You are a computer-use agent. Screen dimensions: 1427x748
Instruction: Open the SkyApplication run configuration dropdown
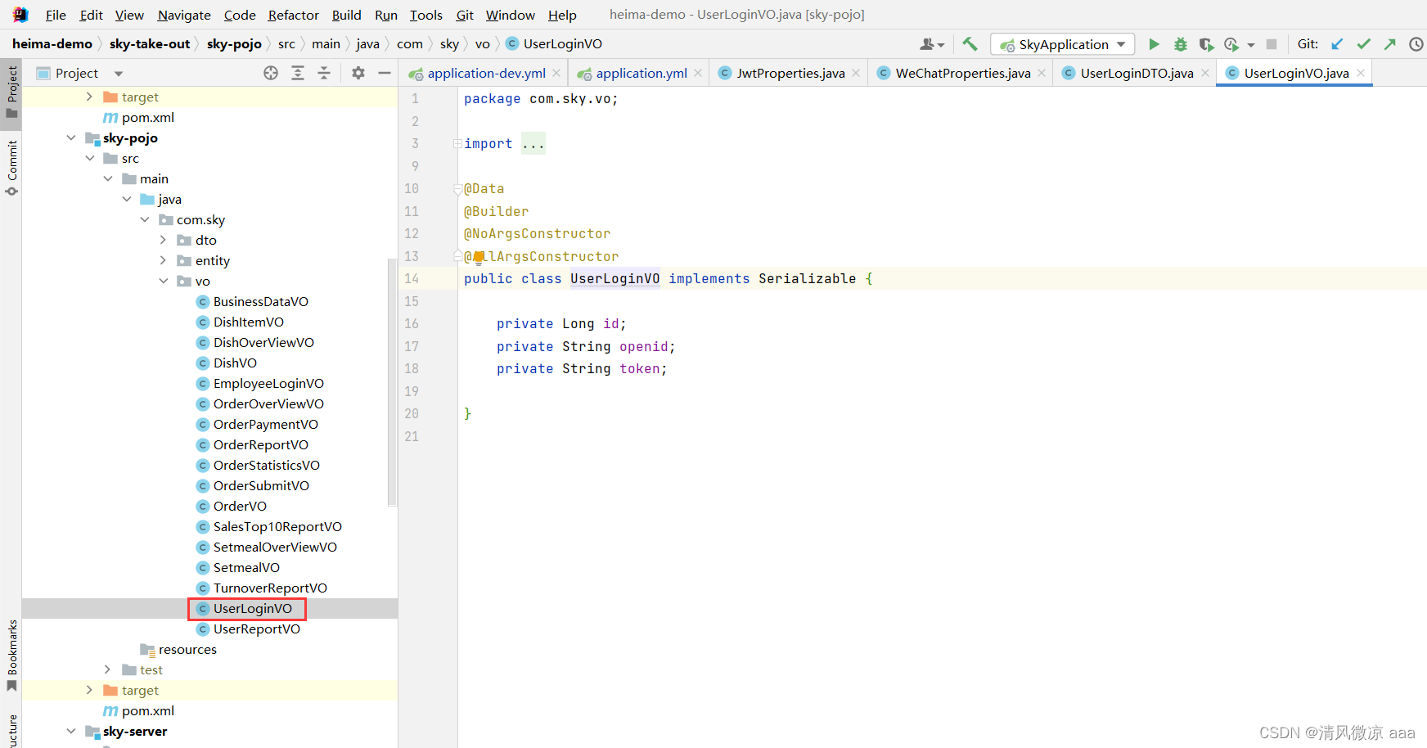pos(1062,44)
